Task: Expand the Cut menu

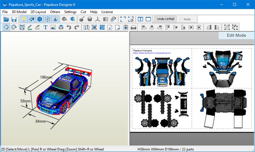Action: pos(83,12)
